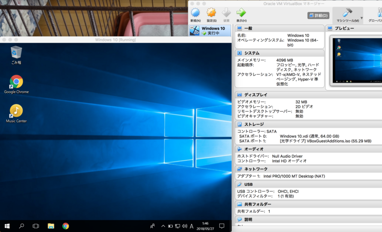Select Music Center desktop shortcut
Viewport: 382px width, 232px height.
pyautogui.click(x=16, y=114)
